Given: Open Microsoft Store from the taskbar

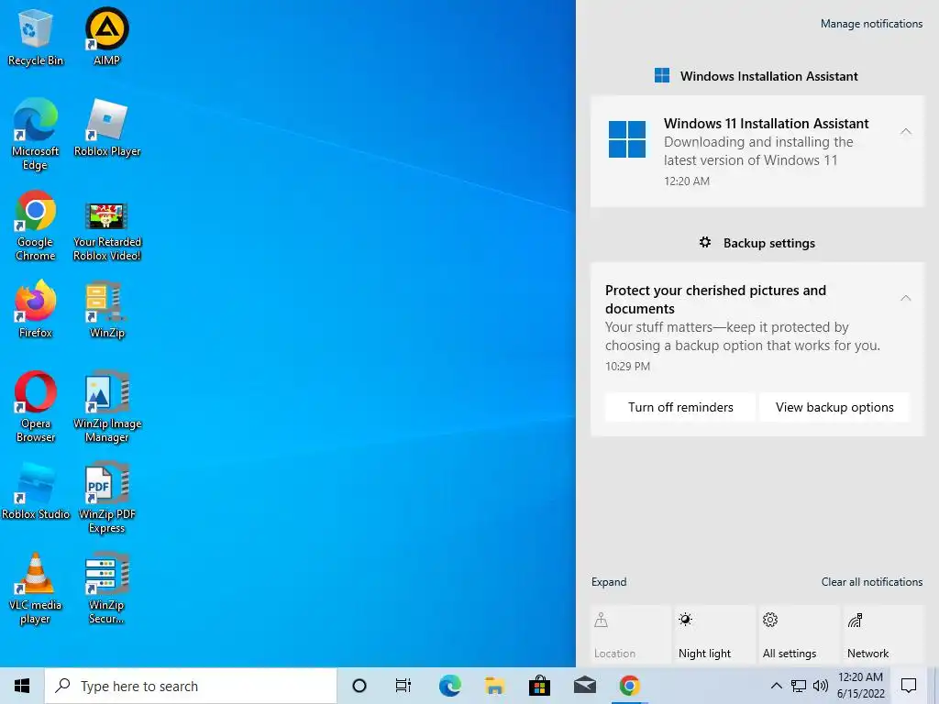Looking at the screenshot, I should pyautogui.click(x=539, y=686).
